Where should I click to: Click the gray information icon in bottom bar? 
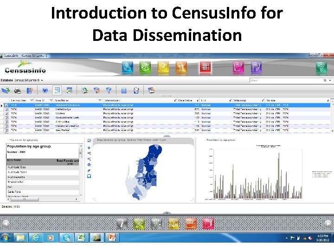(122, 224)
